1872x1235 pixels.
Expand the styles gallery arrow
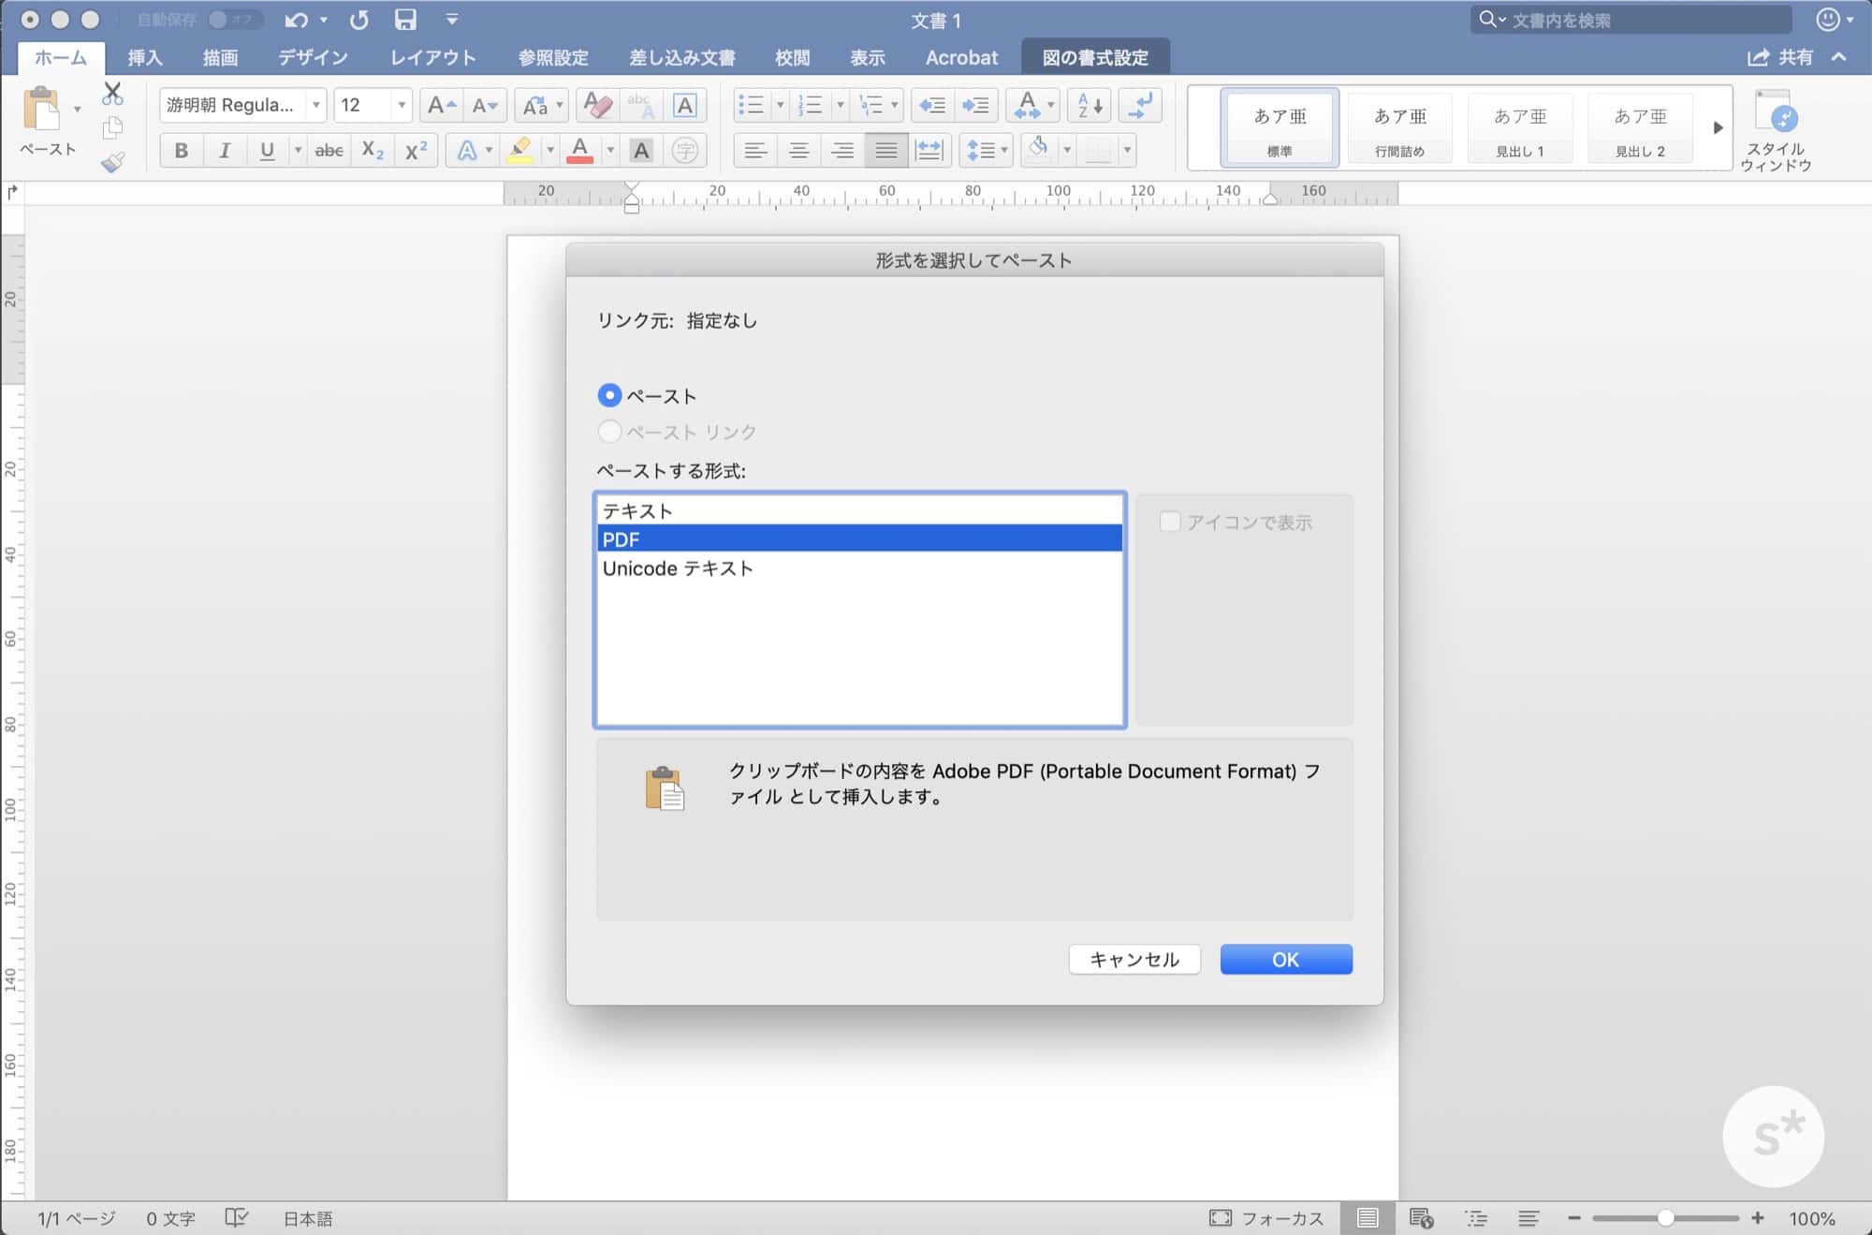pyautogui.click(x=1718, y=127)
